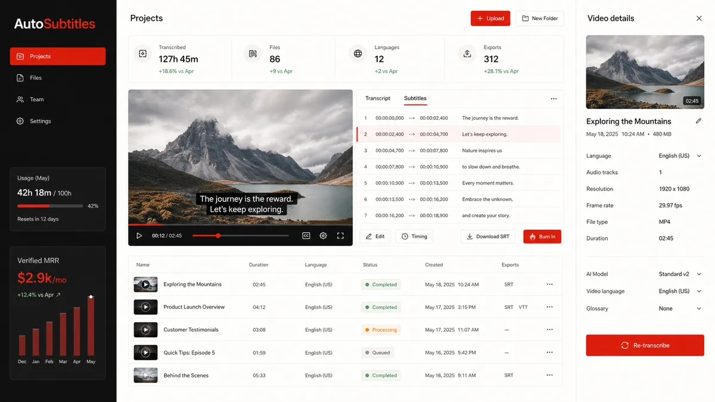The image size is (715, 402).
Task: Click the May bar in Verified MRR chart
Action: click(x=91, y=326)
